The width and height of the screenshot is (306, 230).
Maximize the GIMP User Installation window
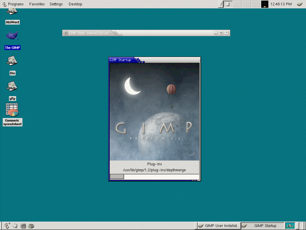[221, 33]
